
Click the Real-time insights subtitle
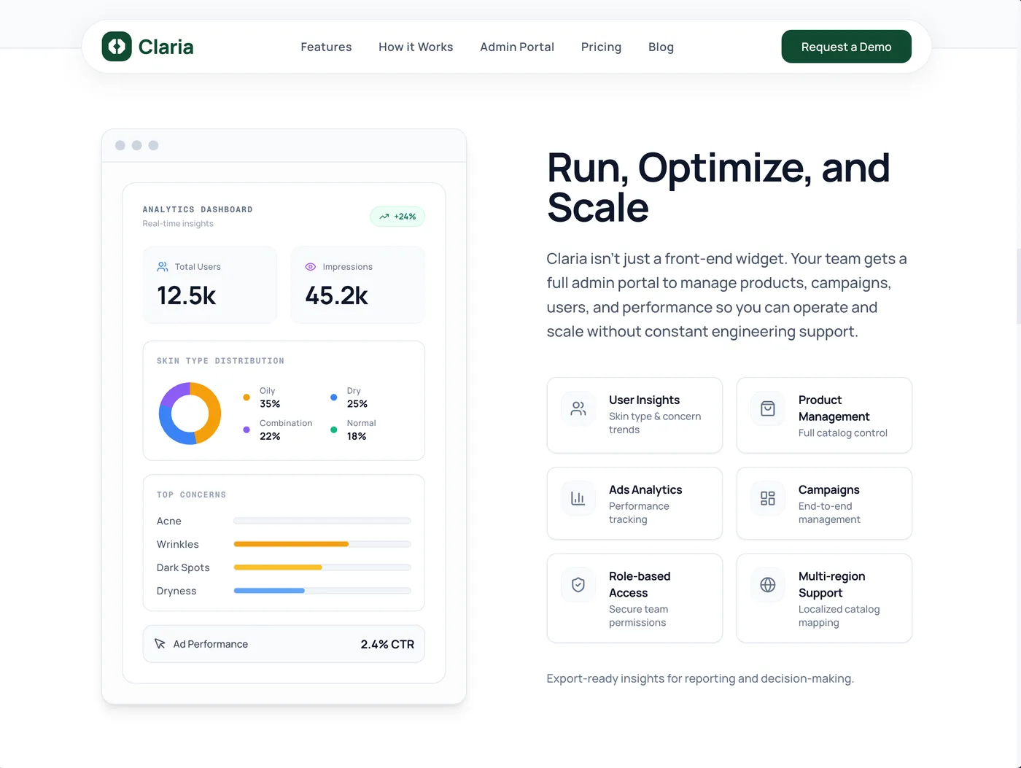(x=178, y=224)
